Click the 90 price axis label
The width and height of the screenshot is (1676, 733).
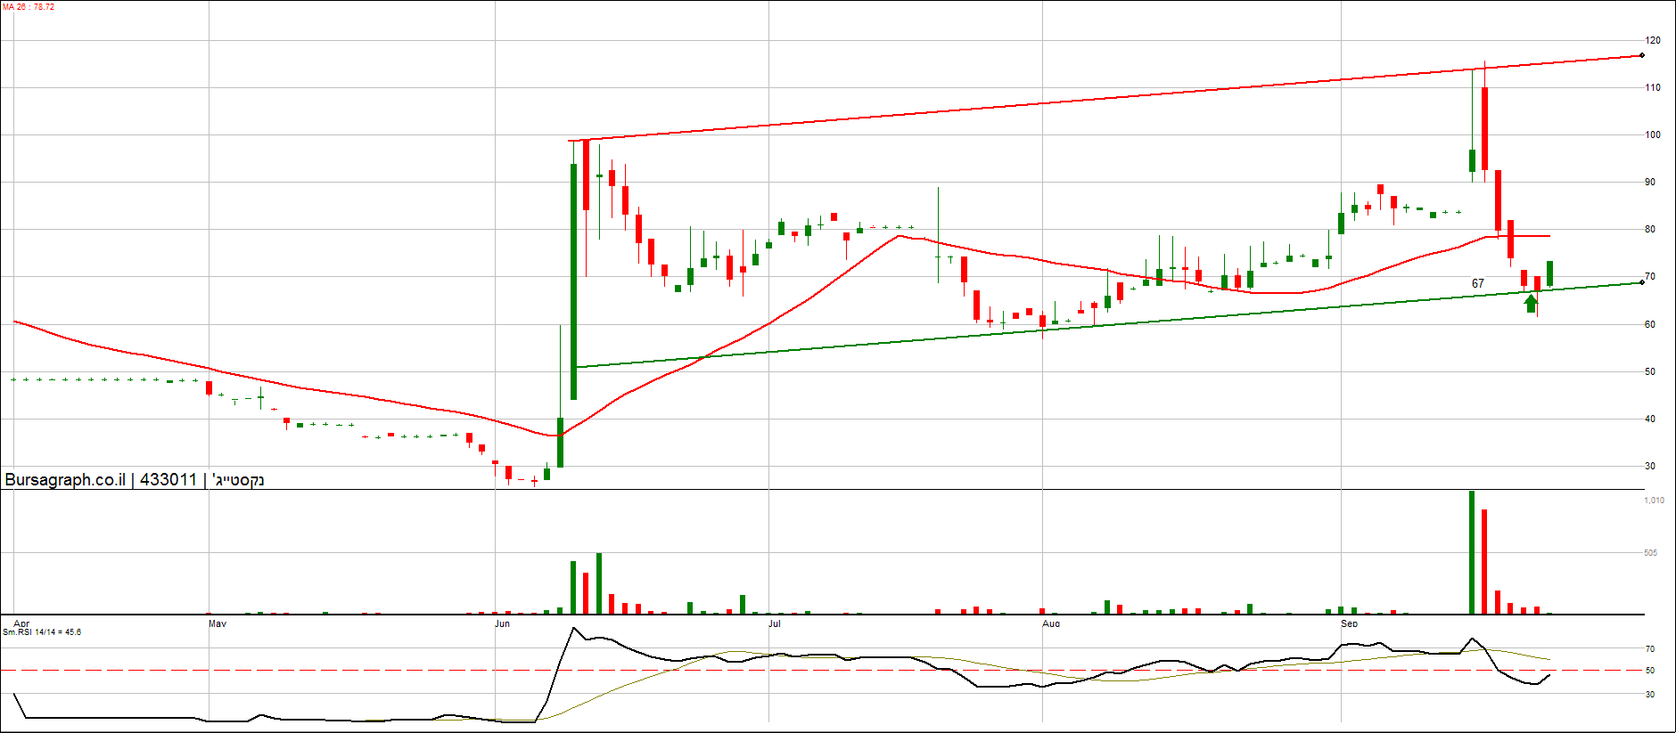coord(1650,182)
